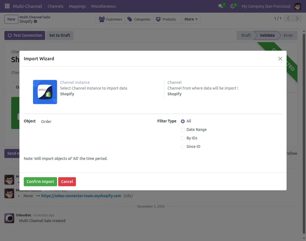
Task: Open the user avatar menu
Action: (297, 6)
